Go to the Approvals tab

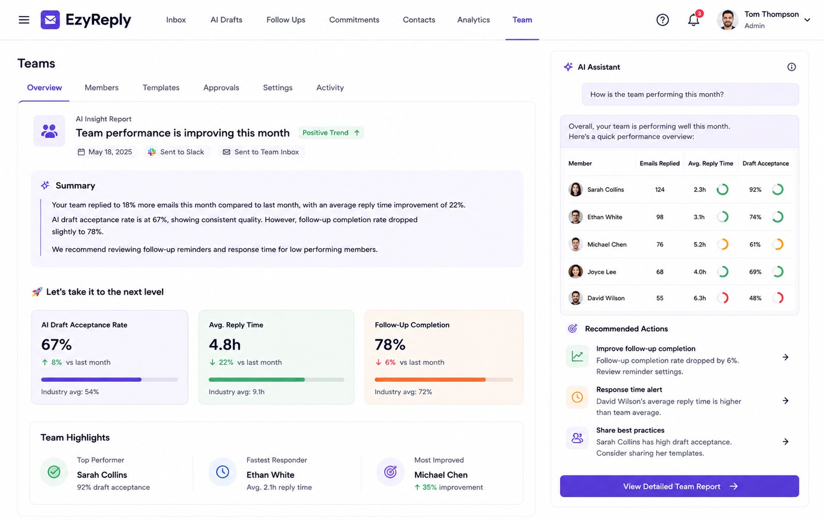pyautogui.click(x=221, y=88)
